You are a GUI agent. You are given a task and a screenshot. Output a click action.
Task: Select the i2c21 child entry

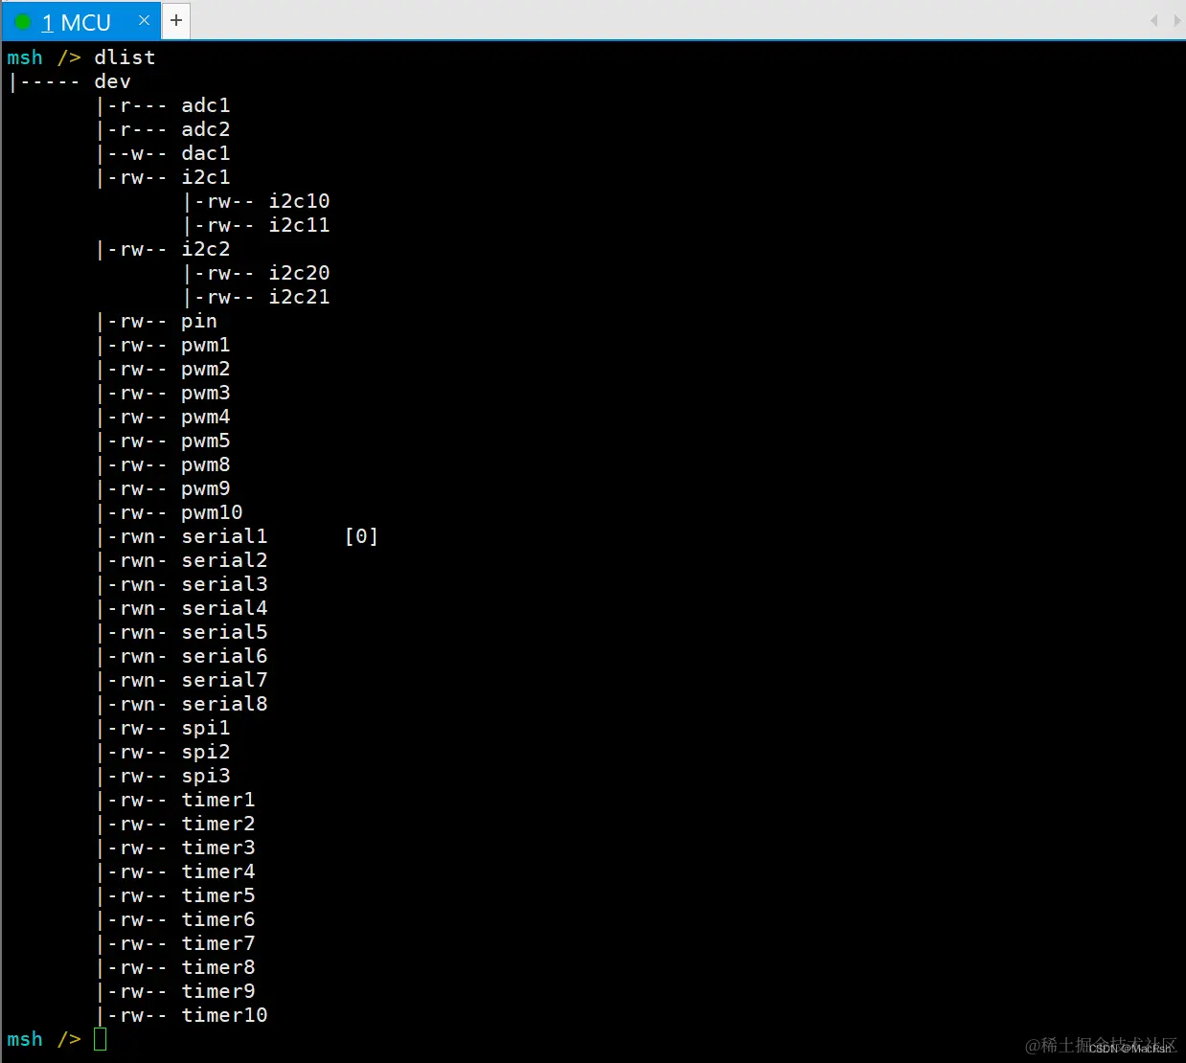[x=299, y=297]
